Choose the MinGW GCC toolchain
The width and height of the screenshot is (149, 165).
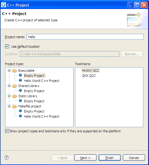pyautogui.click(x=91, y=70)
